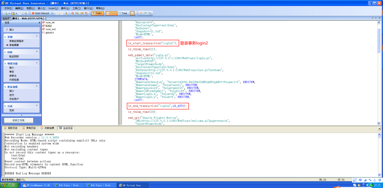Open dropdown arrow beside New Script icon
The width and height of the screenshot is (383, 188).
(9, 13)
